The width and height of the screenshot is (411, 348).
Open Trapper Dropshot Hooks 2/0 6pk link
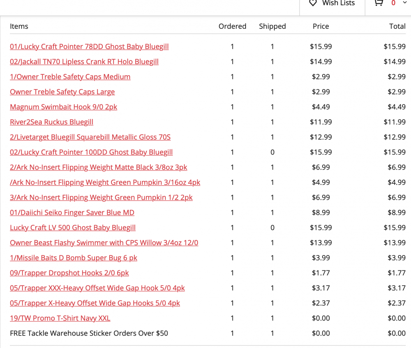69,273
